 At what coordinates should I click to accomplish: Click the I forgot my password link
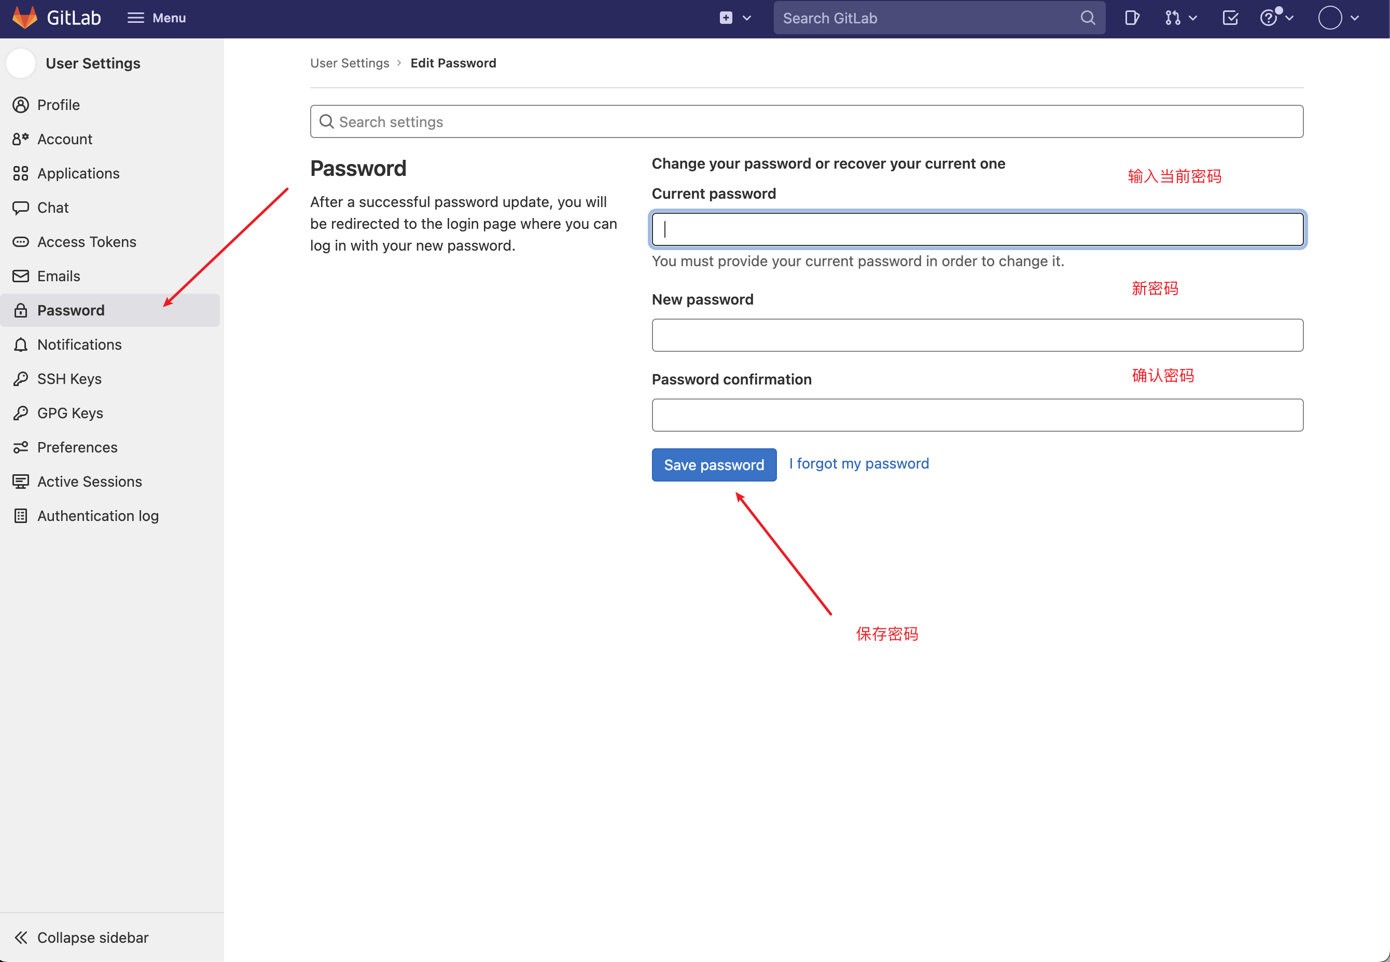[857, 463]
